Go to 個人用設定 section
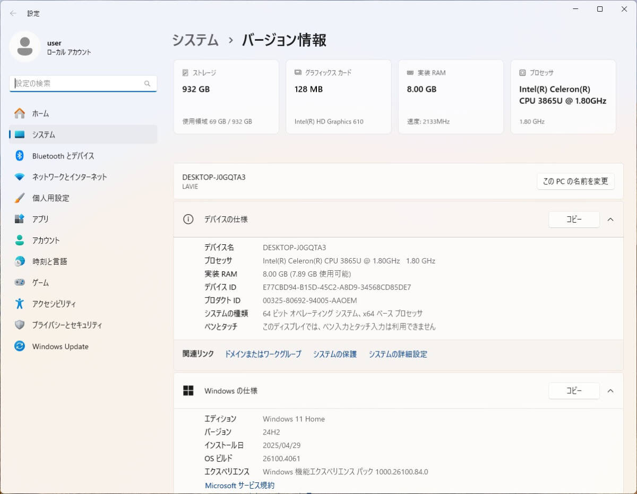The image size is (637, 494). [x=83, y=198]
